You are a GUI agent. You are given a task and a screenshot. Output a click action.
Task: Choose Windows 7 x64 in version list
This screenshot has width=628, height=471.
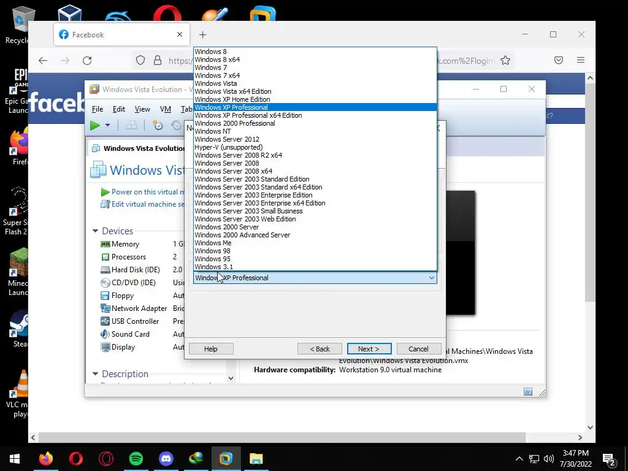coord(315,75)
